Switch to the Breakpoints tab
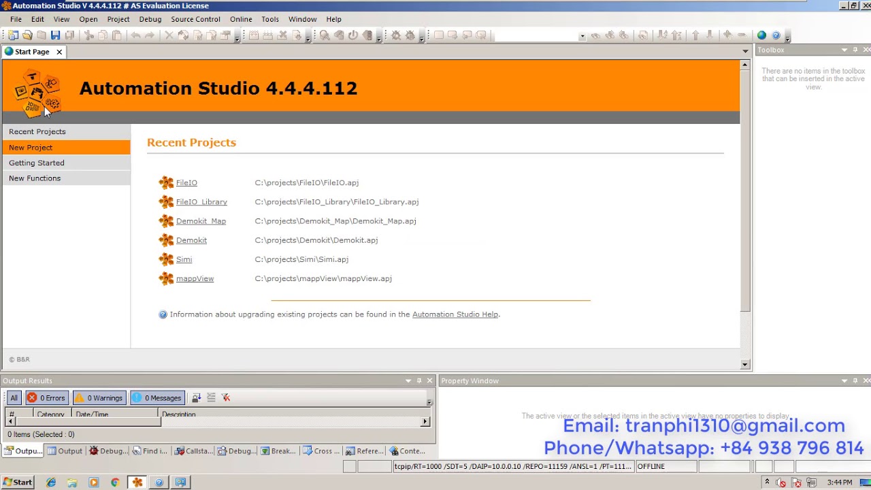The width and height of the screenshot is (871, 490). point(278,451)
